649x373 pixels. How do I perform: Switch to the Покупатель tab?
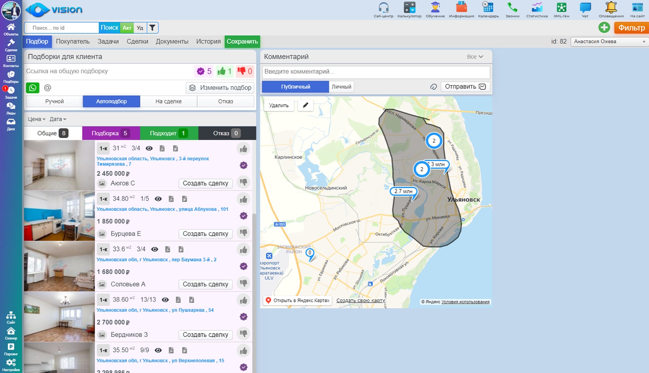click(x=72, y=41)
